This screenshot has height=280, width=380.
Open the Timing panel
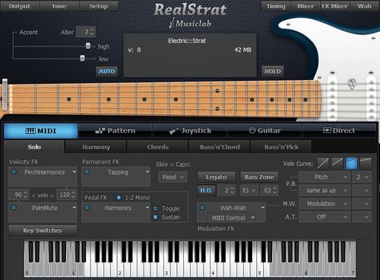(276, 6)
